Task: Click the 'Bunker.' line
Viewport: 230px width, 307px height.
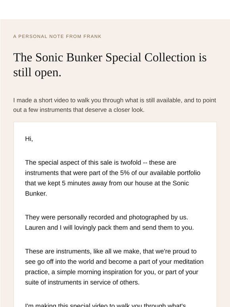Action: coord(36,194)
